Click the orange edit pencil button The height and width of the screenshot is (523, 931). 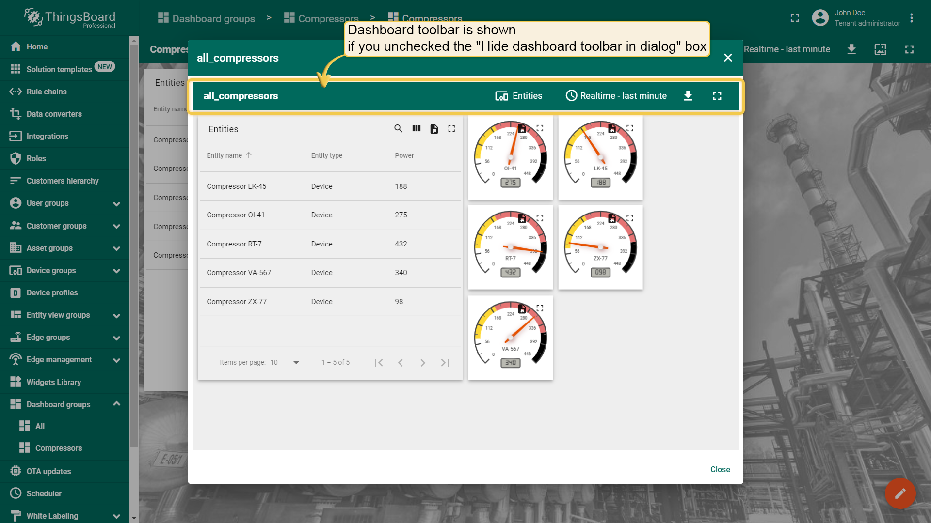tap(900, 493)
